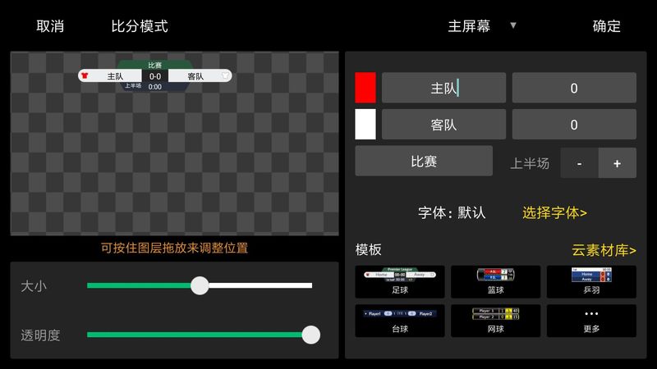Select the 乒羽 template
This screenshot has height=369, width=657.
591,281
